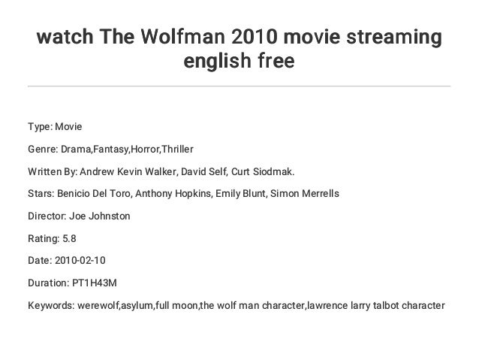Click on the name David Self
Screen dimensions: 479x360
tap(203, 171)
